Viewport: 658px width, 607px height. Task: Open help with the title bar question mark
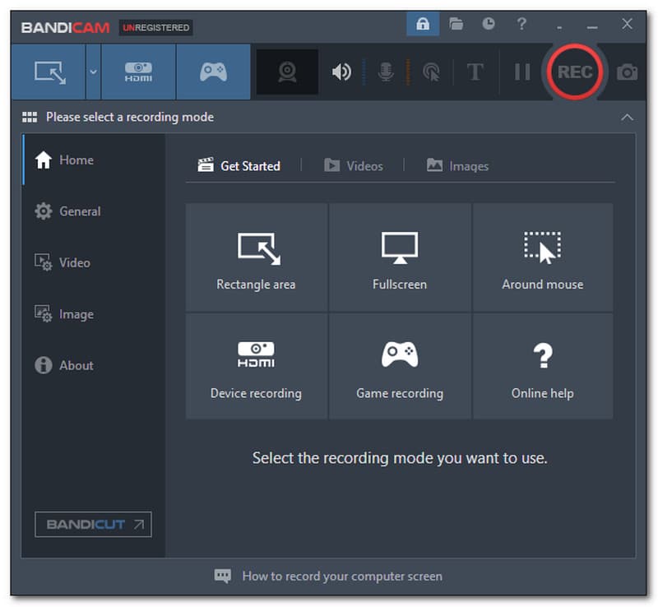(x=521, y=24)
